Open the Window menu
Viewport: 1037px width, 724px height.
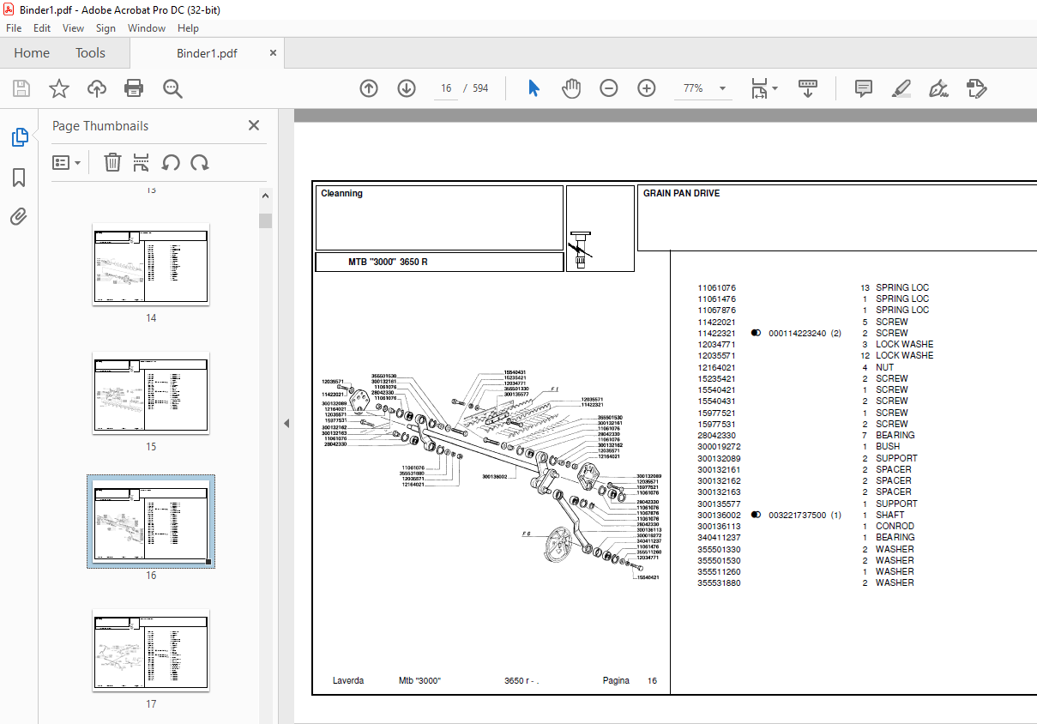(x=147, y=28)
